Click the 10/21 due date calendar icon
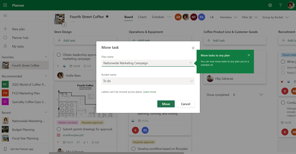The image size is (296, 154). (64, 142)
